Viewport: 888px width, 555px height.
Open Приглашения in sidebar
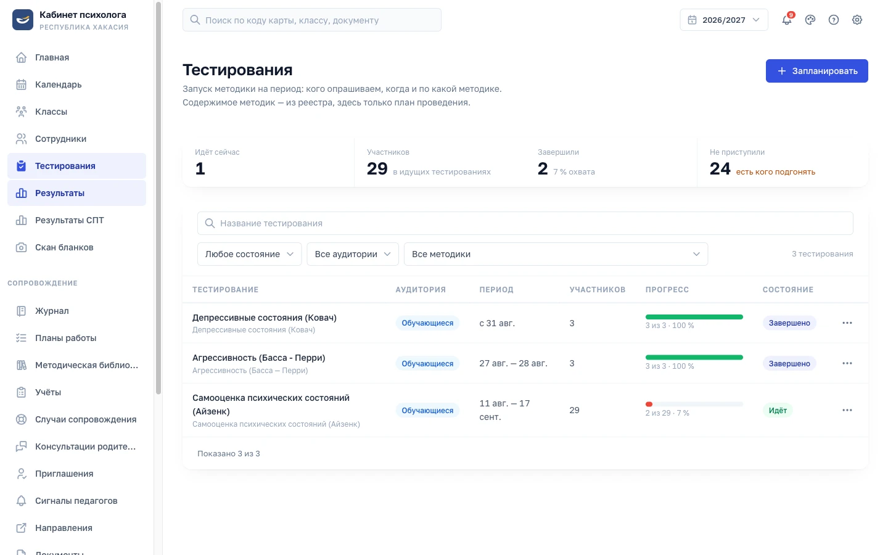click(76, 474)
